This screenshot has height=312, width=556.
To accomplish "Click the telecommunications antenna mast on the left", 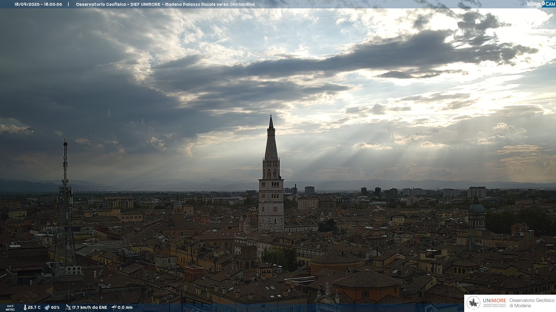I will coord(65,208).
